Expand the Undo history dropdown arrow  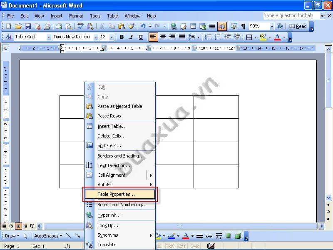[x=150, y=27]
